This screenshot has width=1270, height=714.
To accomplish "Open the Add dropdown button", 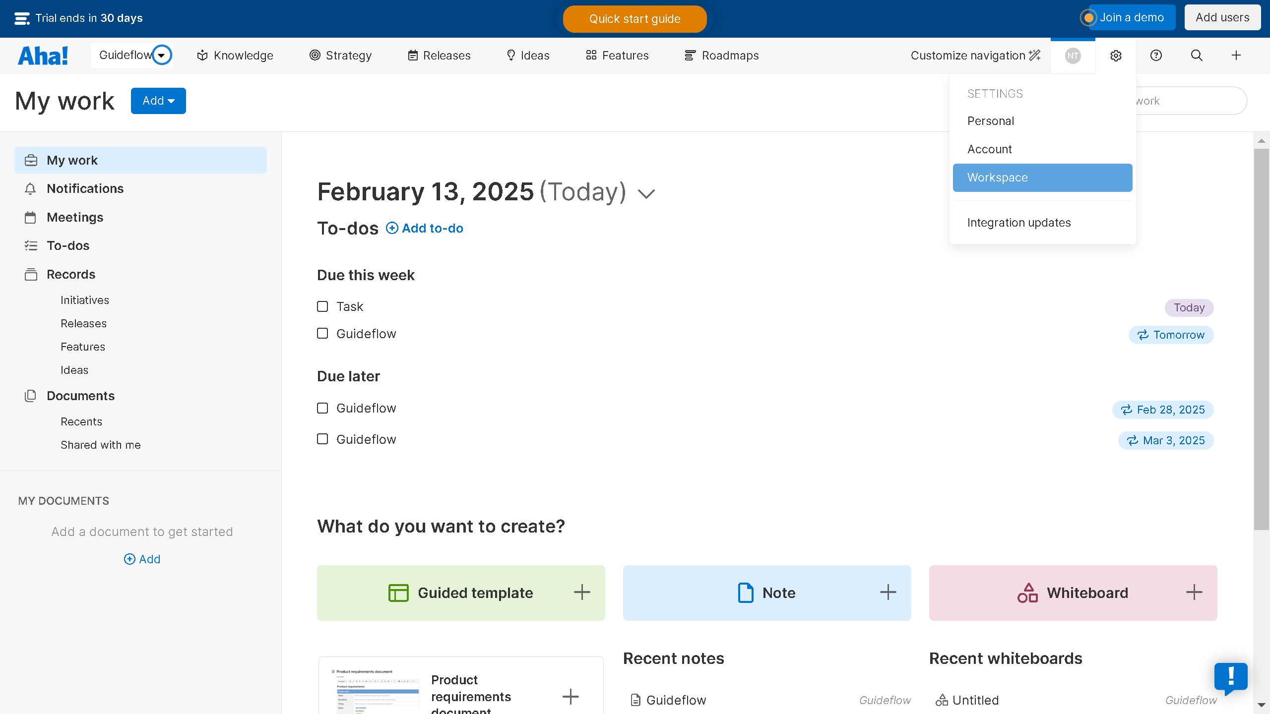I will click(158, 101).
